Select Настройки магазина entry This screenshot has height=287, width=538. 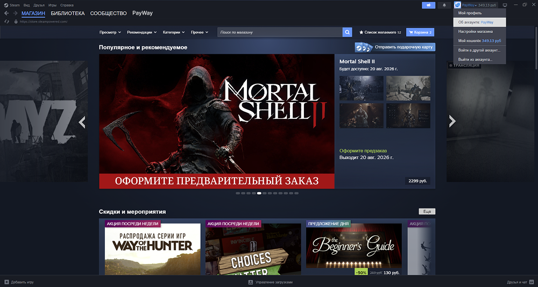pos(480,31)
